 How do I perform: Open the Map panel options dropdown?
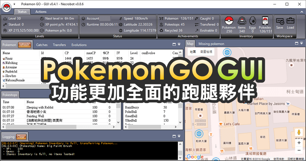pos(302,43)
